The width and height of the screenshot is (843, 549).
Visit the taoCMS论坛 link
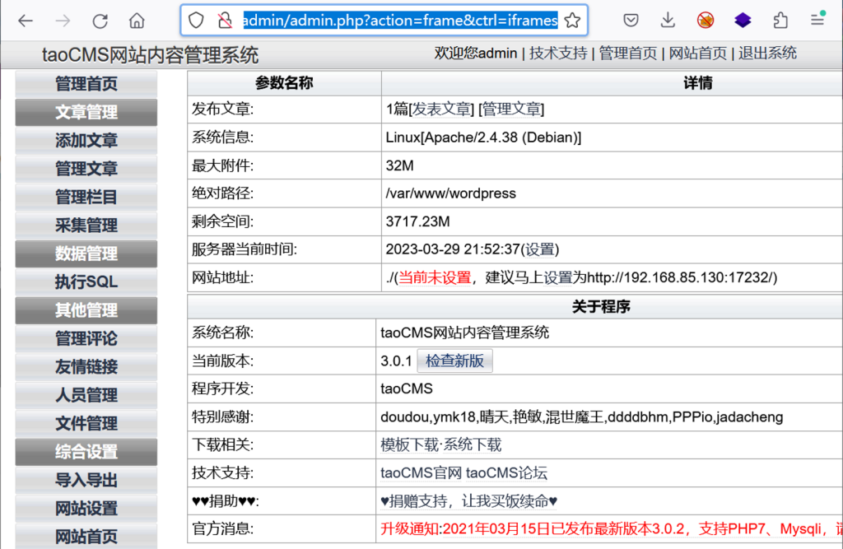click(506, 472)
